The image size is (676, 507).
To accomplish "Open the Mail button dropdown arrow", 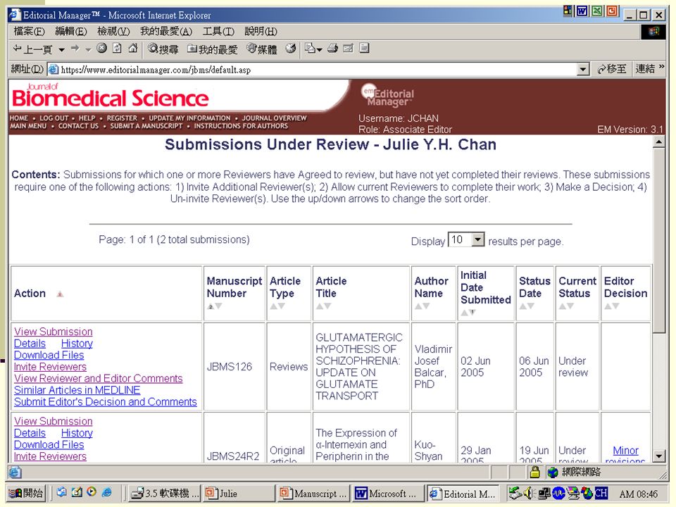I will tap(320, 49).
